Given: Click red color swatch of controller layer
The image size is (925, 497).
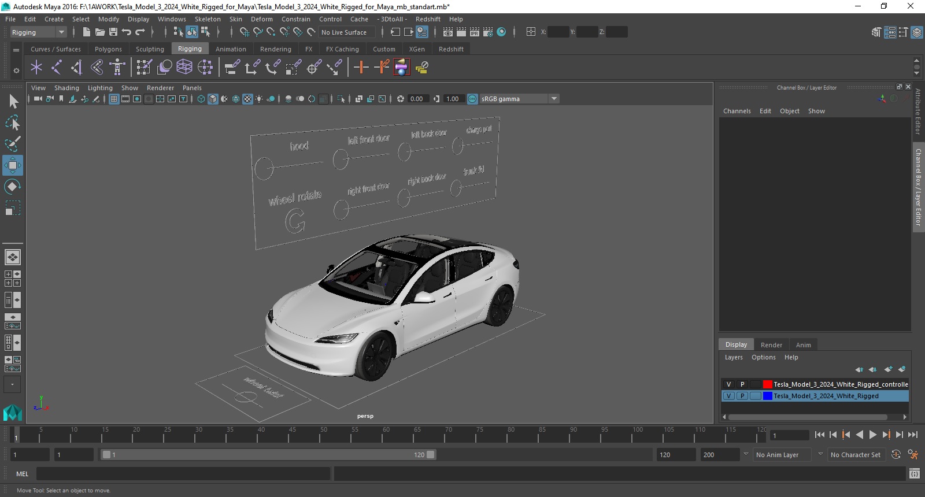Looking at the screenshot, I should 768,384.
